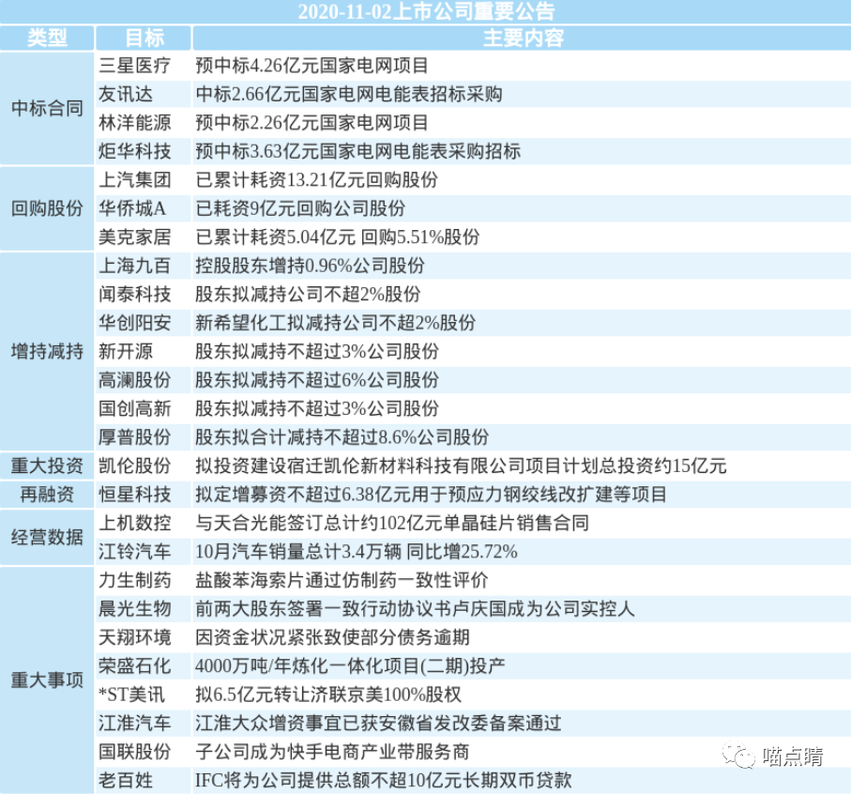The width and height of the screenshot is (851, 794).
Task: Click '预中标2.26亿元国家电网项目' content
Action: pyautogui.click(x=312, y=123)
